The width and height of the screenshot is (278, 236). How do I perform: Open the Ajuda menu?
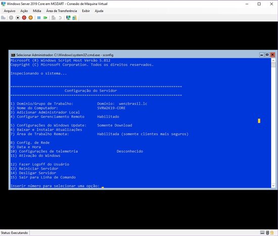pos(99,11)
